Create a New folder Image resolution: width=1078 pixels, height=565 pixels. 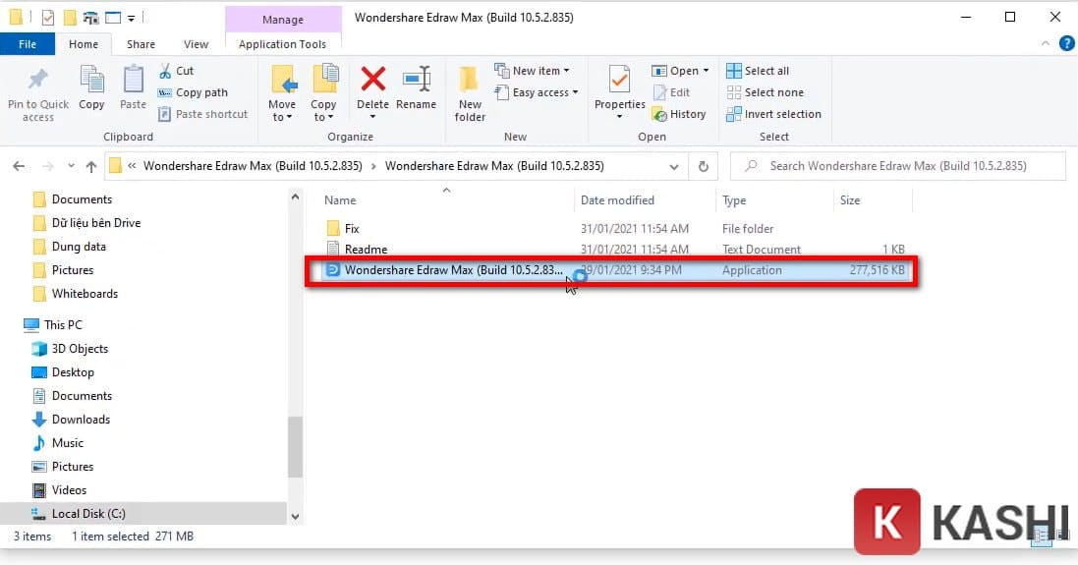(x=470, y=93)
